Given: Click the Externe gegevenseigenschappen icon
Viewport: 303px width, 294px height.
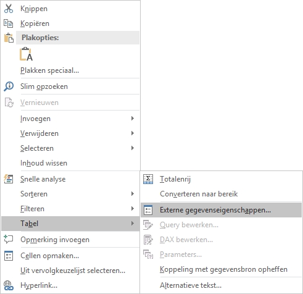Looking at the screenshot, I should 148,210.
